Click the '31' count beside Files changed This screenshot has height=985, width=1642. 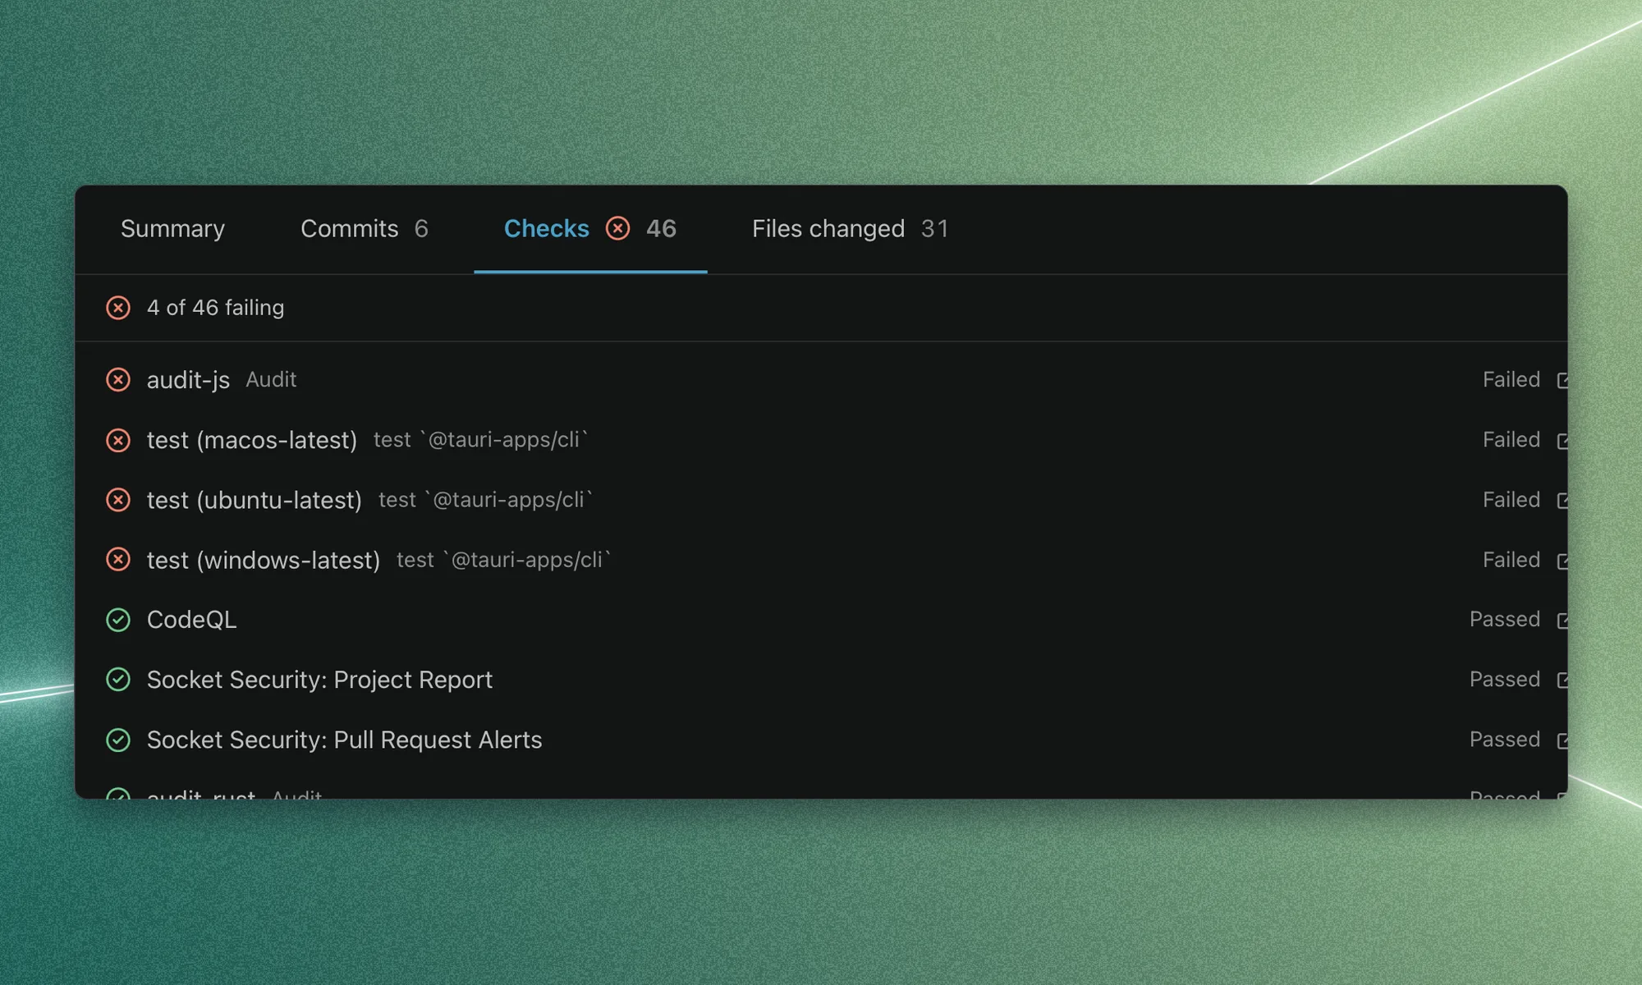[934, 228]
